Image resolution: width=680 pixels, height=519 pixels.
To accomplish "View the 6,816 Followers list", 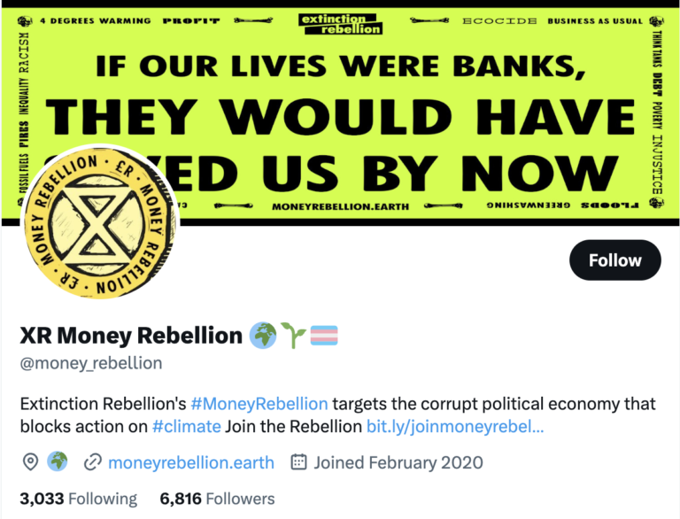I will tap(217, 499).
